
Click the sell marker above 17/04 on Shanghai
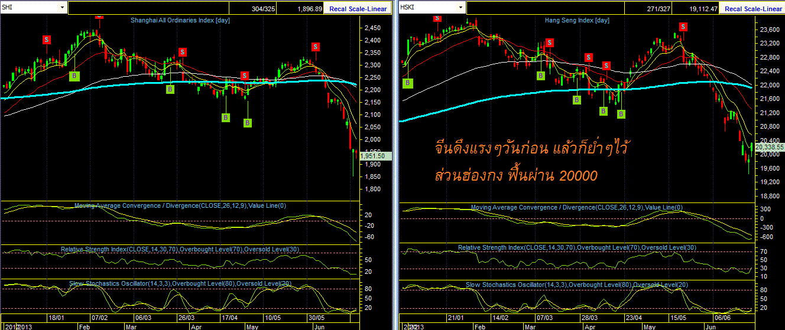[245, 76]
